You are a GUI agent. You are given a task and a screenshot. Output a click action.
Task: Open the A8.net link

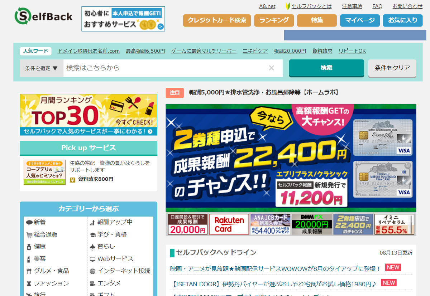point(267,6)
